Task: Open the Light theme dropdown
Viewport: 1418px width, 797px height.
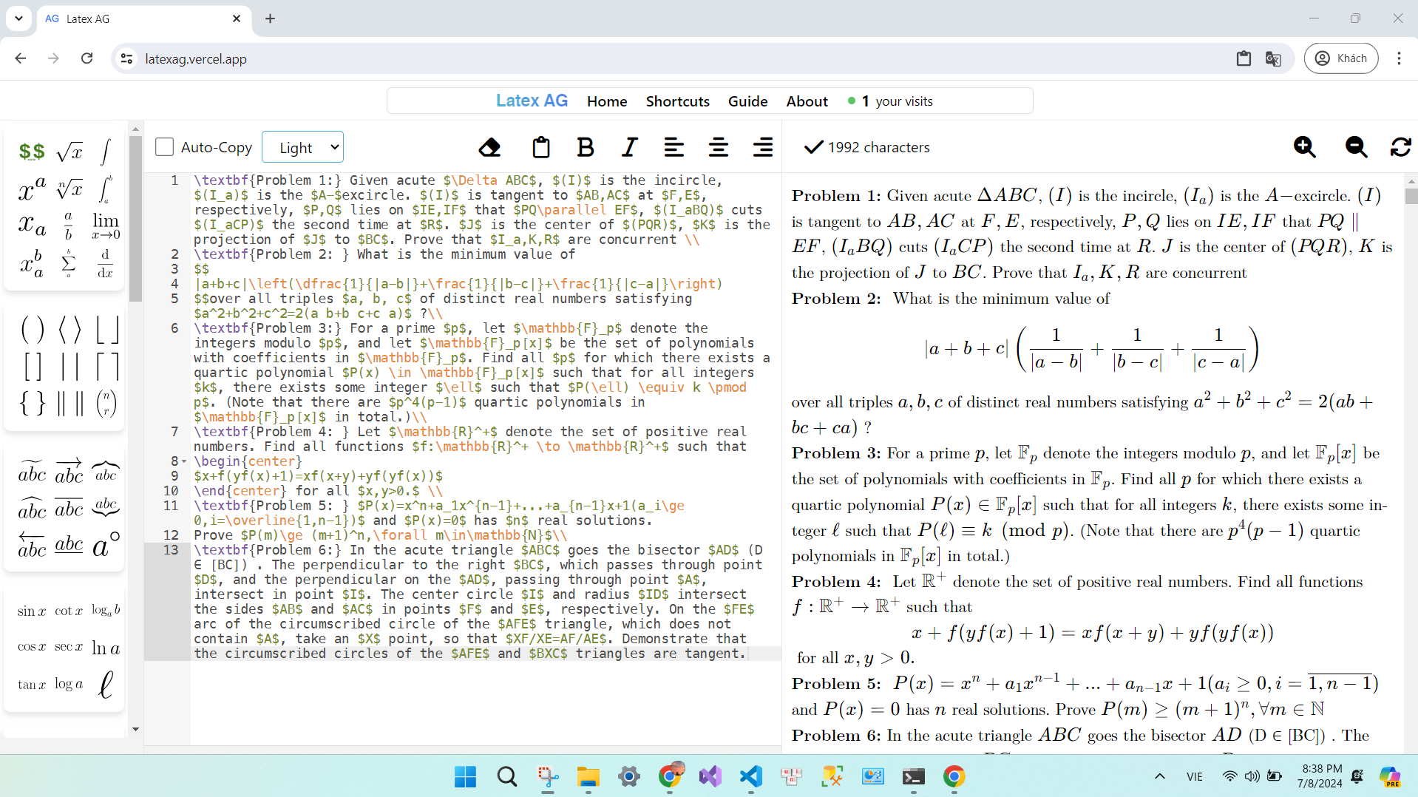Action: pos(303,147)
